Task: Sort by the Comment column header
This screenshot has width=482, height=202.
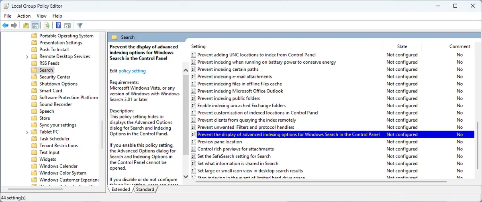Action: [460, 46]
